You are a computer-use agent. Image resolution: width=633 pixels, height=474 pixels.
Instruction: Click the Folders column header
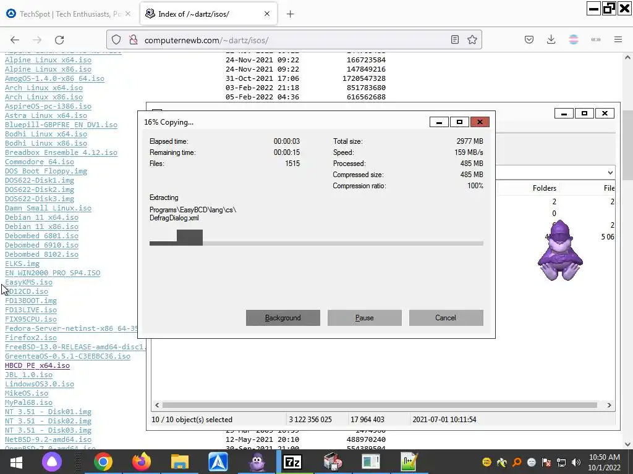click(544, 188)
